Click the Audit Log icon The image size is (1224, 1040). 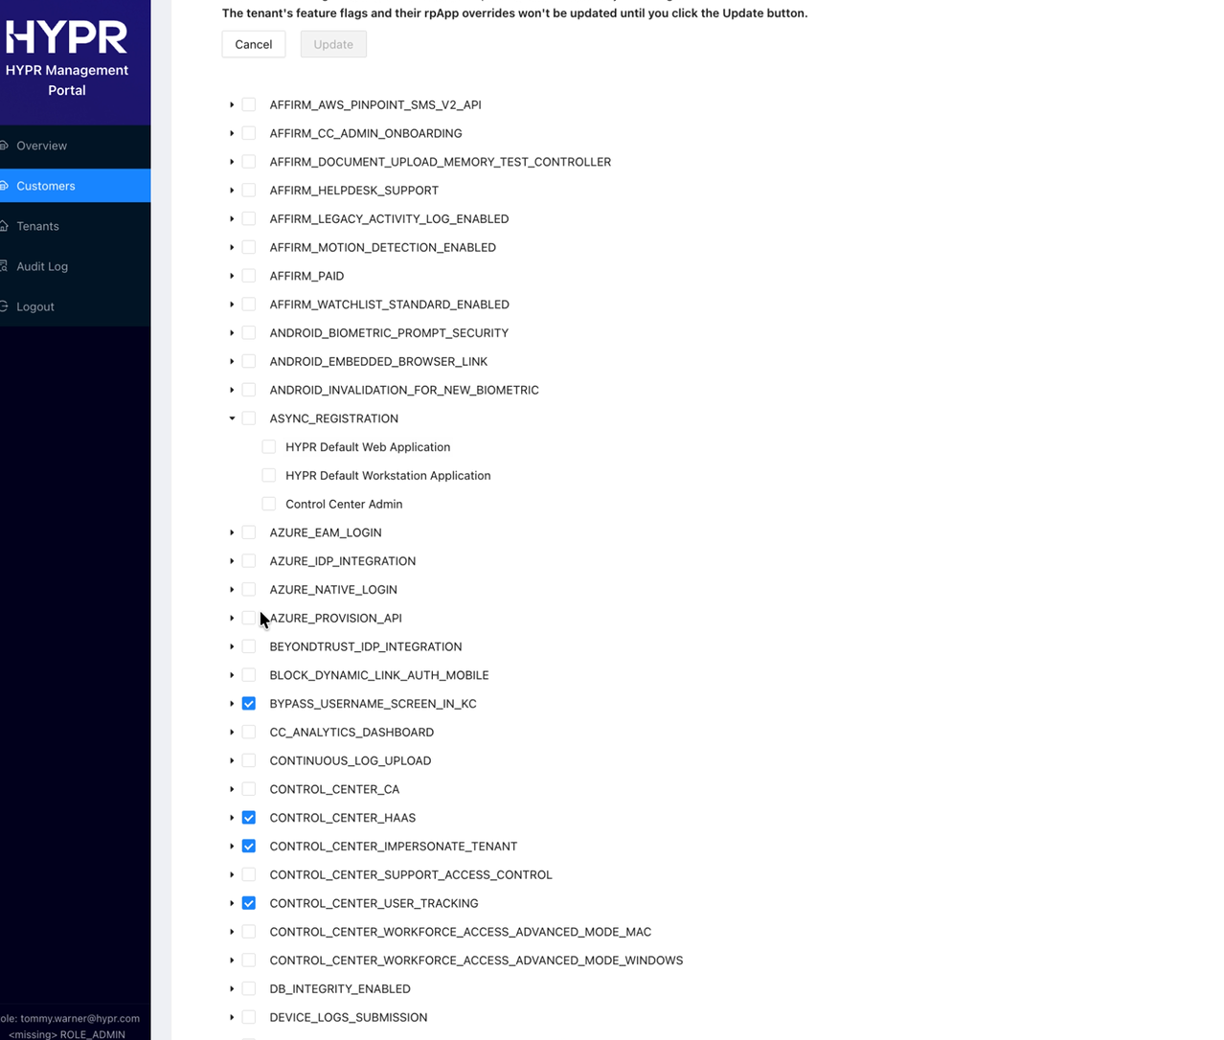click(x=5, y=266)
